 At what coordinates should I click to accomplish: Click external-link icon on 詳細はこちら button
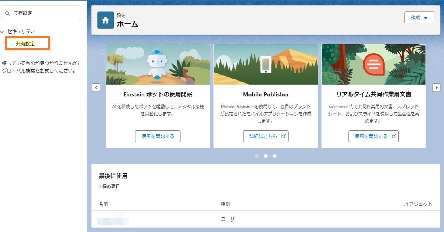(x=284, y=136)
